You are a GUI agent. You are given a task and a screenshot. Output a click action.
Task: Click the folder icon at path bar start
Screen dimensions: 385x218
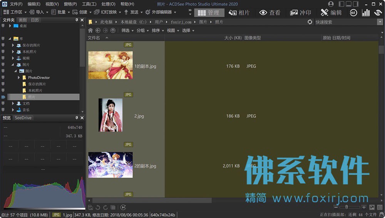point(90,22)
